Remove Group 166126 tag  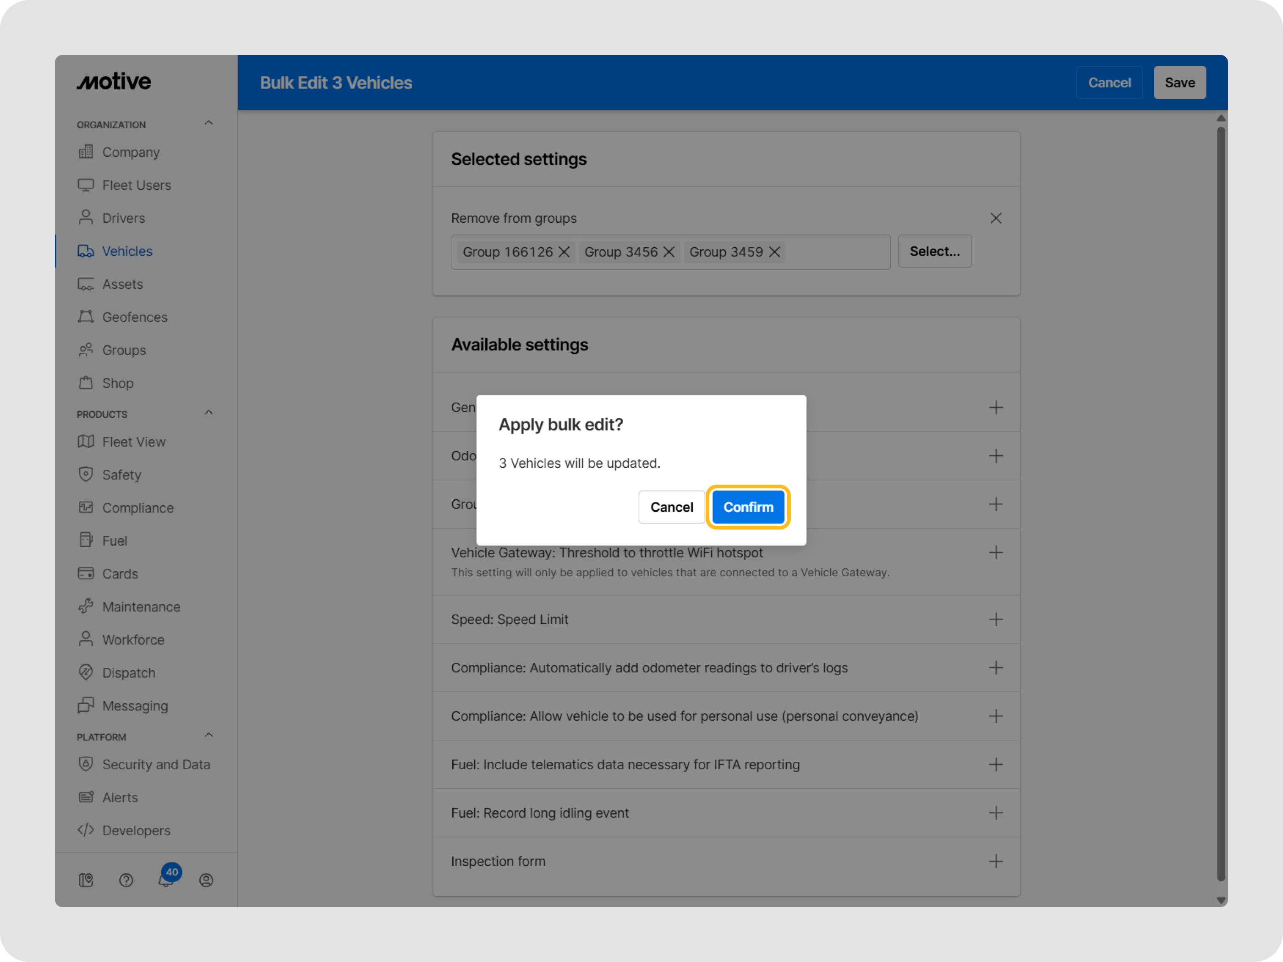pos(564,251)
